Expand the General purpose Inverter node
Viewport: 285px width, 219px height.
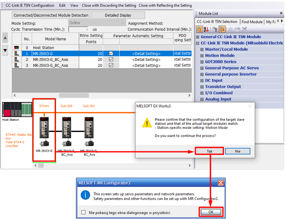(202, 74)
